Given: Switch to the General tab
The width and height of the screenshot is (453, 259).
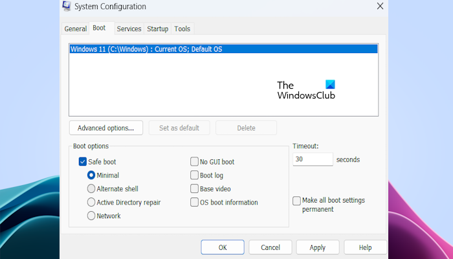Looking at the screenshot, I should [x=76, y=29].
